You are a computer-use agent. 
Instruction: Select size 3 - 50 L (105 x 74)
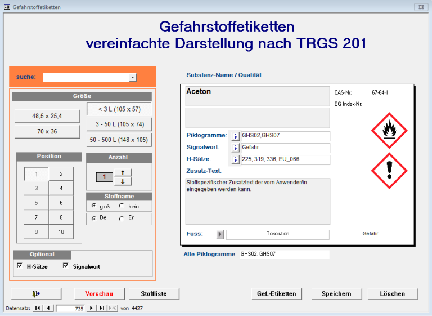(x=119, y=124)
